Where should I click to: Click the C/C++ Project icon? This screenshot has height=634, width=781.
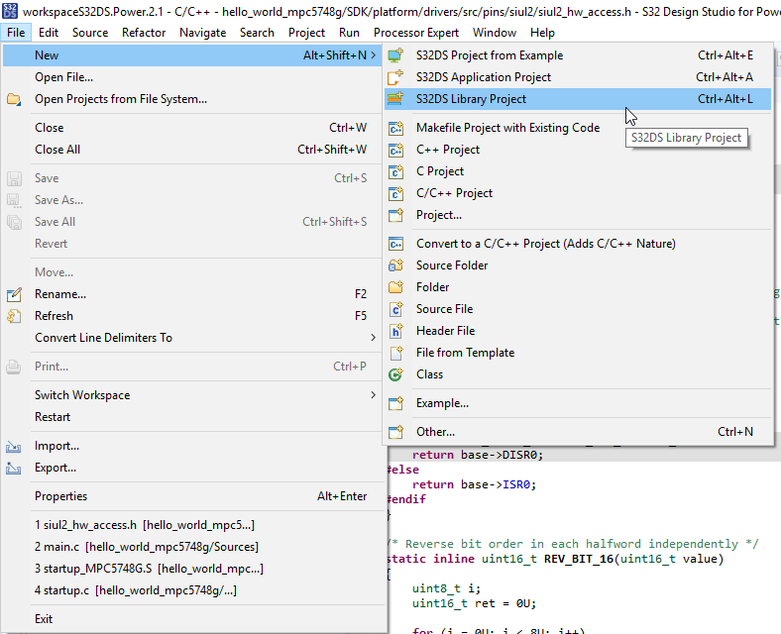point(395,193)
